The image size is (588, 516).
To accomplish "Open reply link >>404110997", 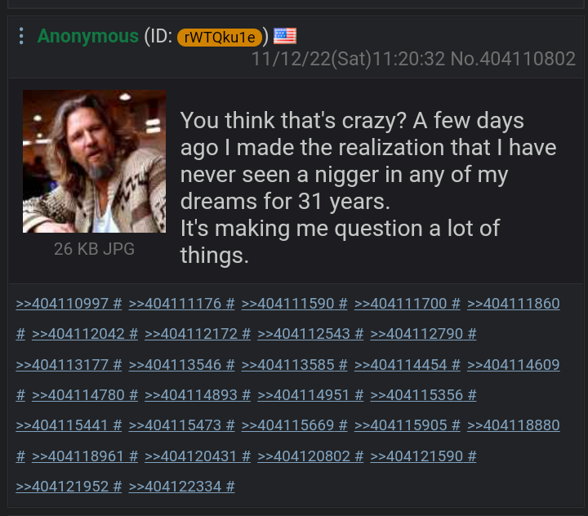I will (62, 304).
